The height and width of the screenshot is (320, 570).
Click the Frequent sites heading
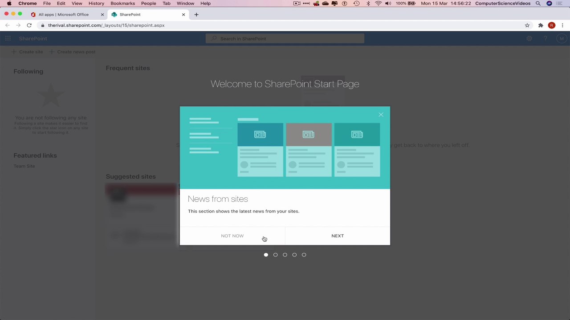(128, 68)
